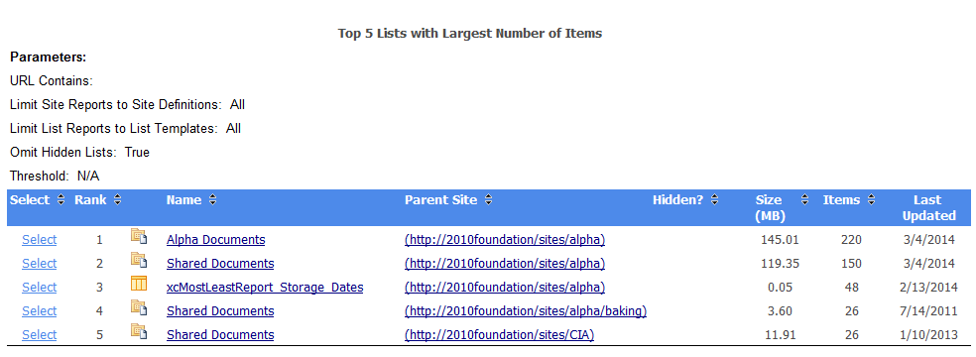Sort table by Rank column arrows
This screenshot has width=976, height=357.
click(117, 200)
